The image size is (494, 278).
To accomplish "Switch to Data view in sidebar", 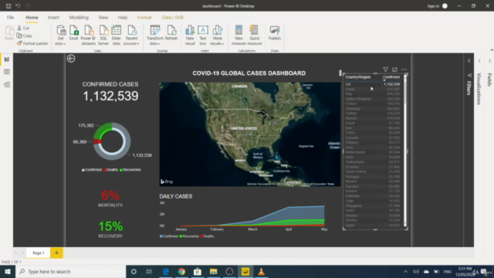I will [7, 72].
